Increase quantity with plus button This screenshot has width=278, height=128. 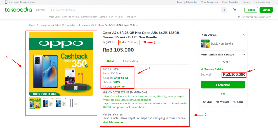(x=219, y=62)
